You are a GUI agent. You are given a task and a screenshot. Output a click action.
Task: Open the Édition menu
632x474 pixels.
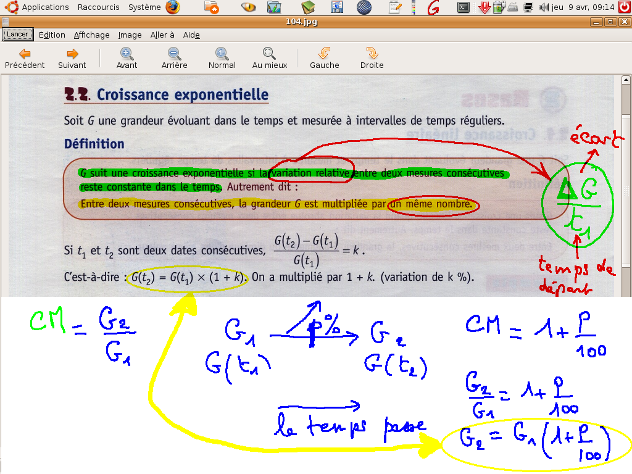(x=52, y=35)
